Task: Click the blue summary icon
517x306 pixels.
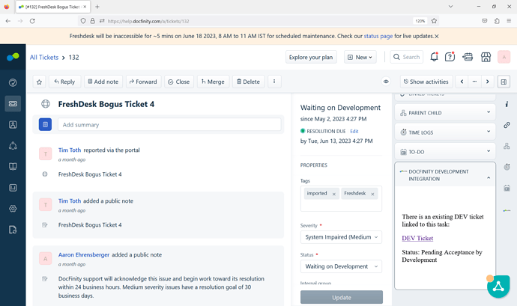Action: (x=45, y=124)
